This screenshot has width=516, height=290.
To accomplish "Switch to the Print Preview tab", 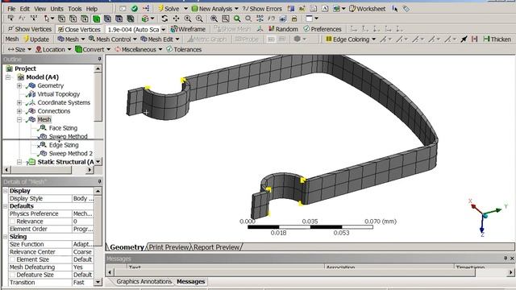I will (169, 247).
